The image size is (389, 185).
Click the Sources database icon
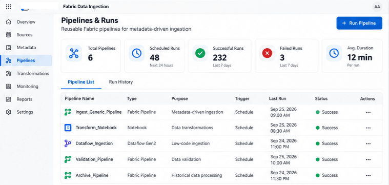9,35
